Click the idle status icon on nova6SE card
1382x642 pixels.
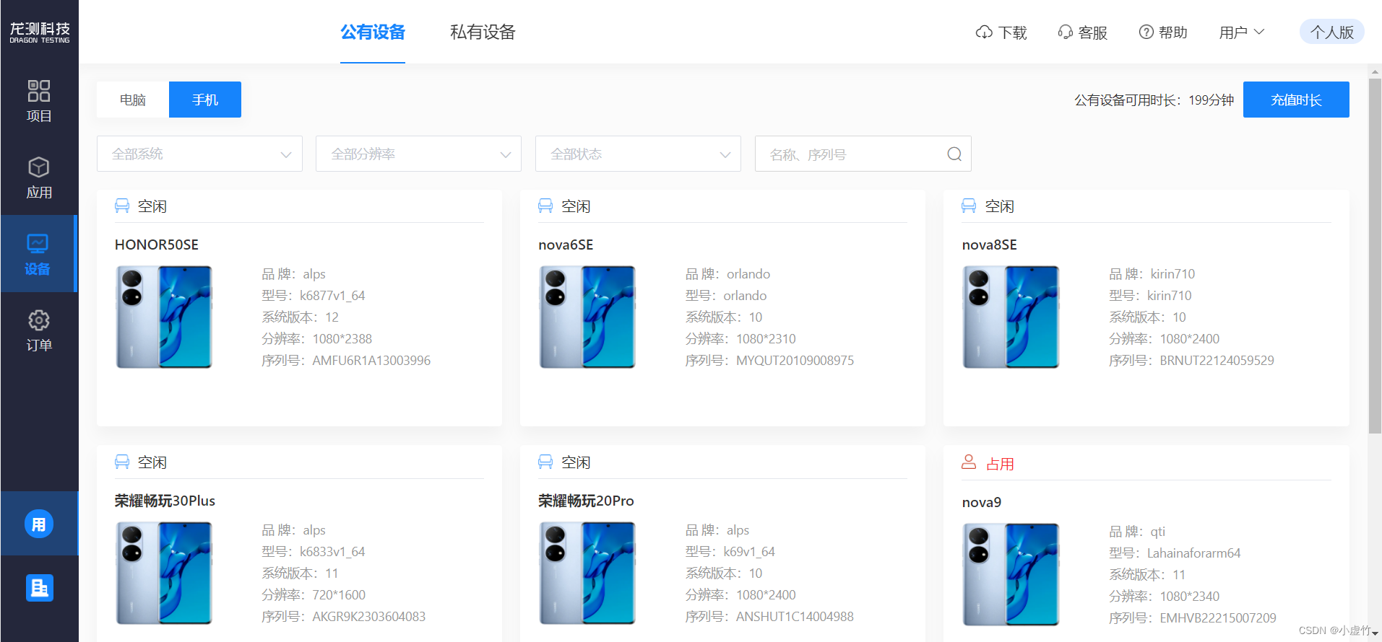545,206
